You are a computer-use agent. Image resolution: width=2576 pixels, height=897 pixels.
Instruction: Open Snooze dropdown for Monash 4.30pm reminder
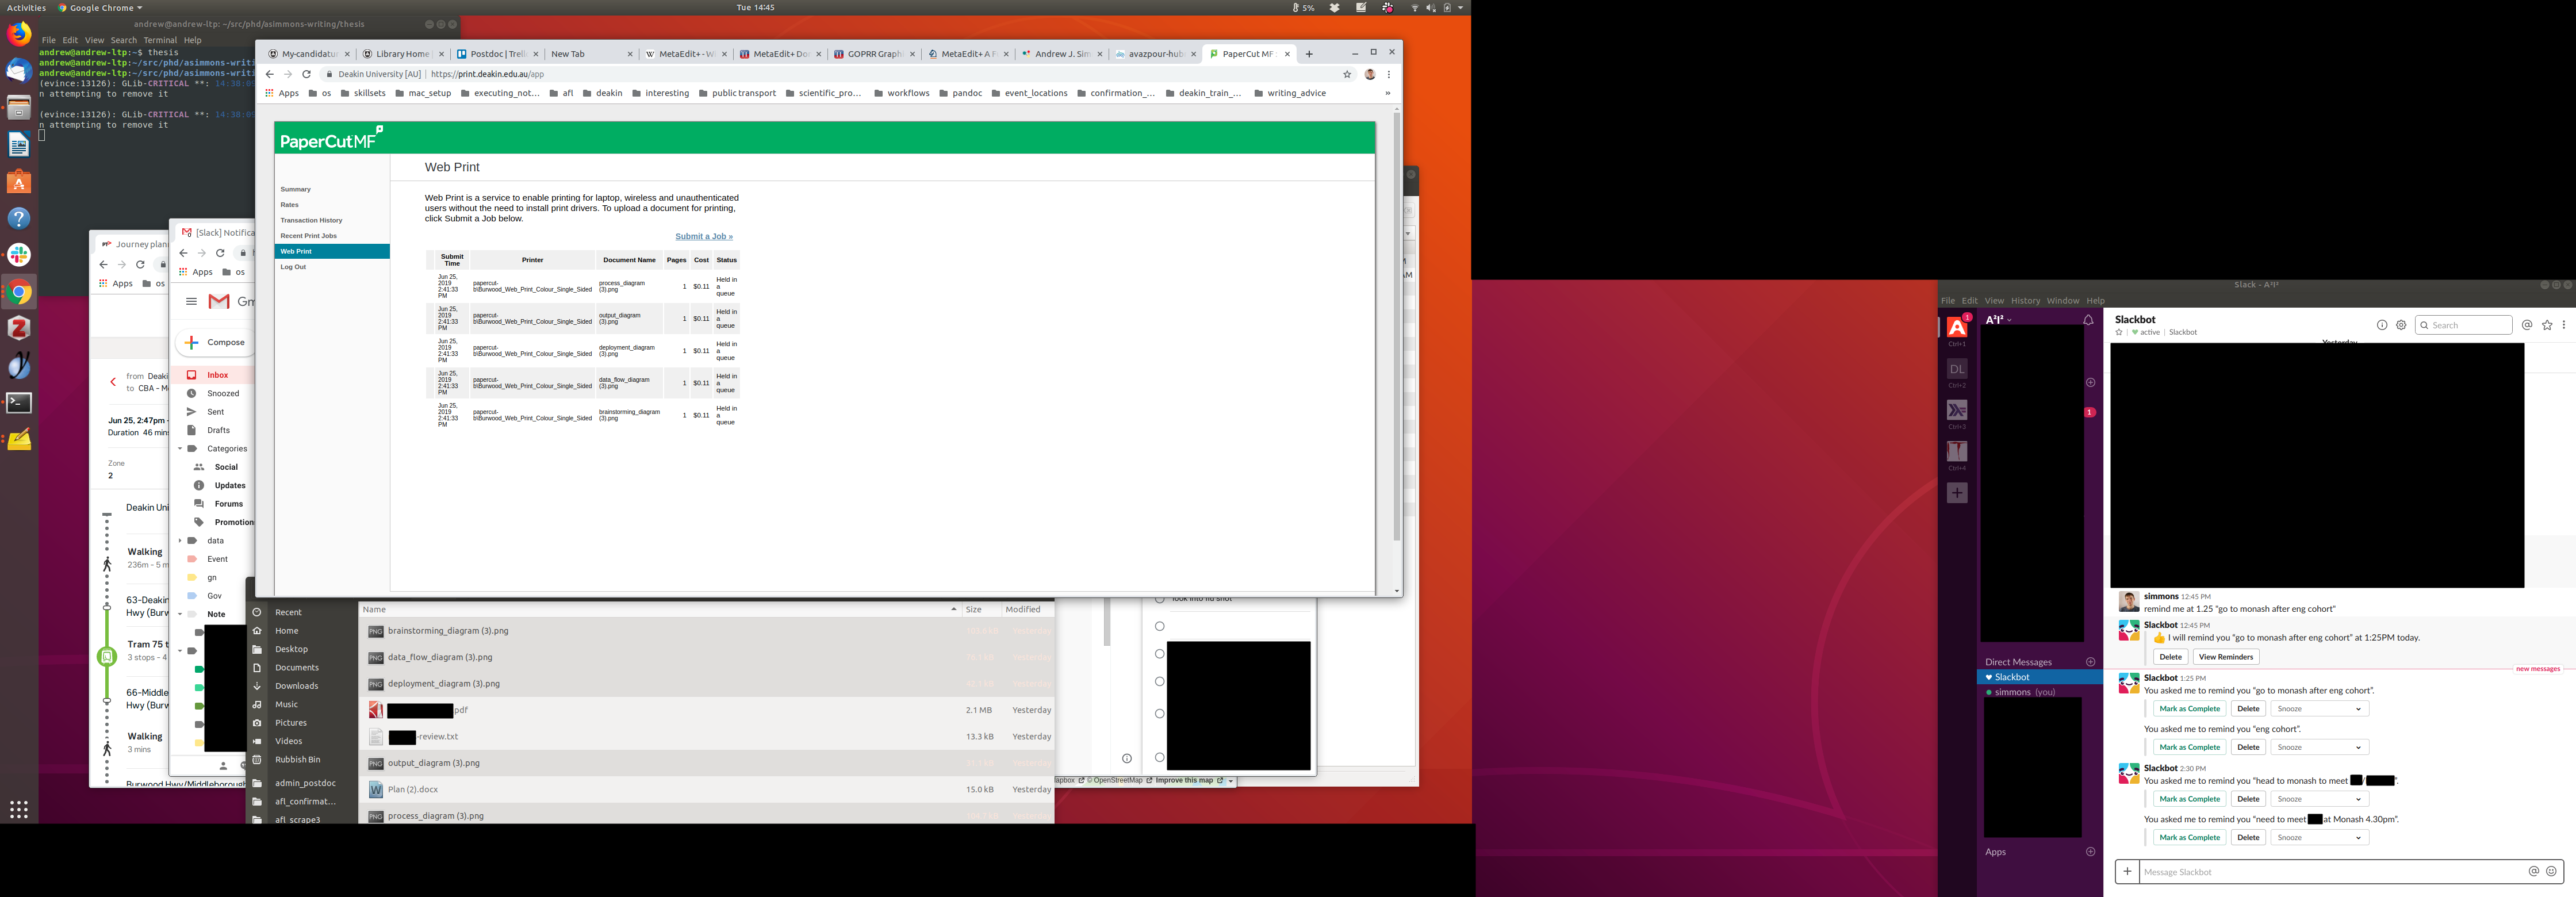coord(2319,837)
